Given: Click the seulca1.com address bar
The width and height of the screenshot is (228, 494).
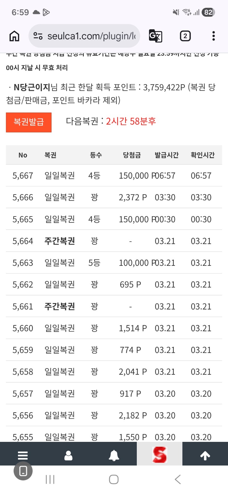Looking at the screenshot, I should click(91, 36).
